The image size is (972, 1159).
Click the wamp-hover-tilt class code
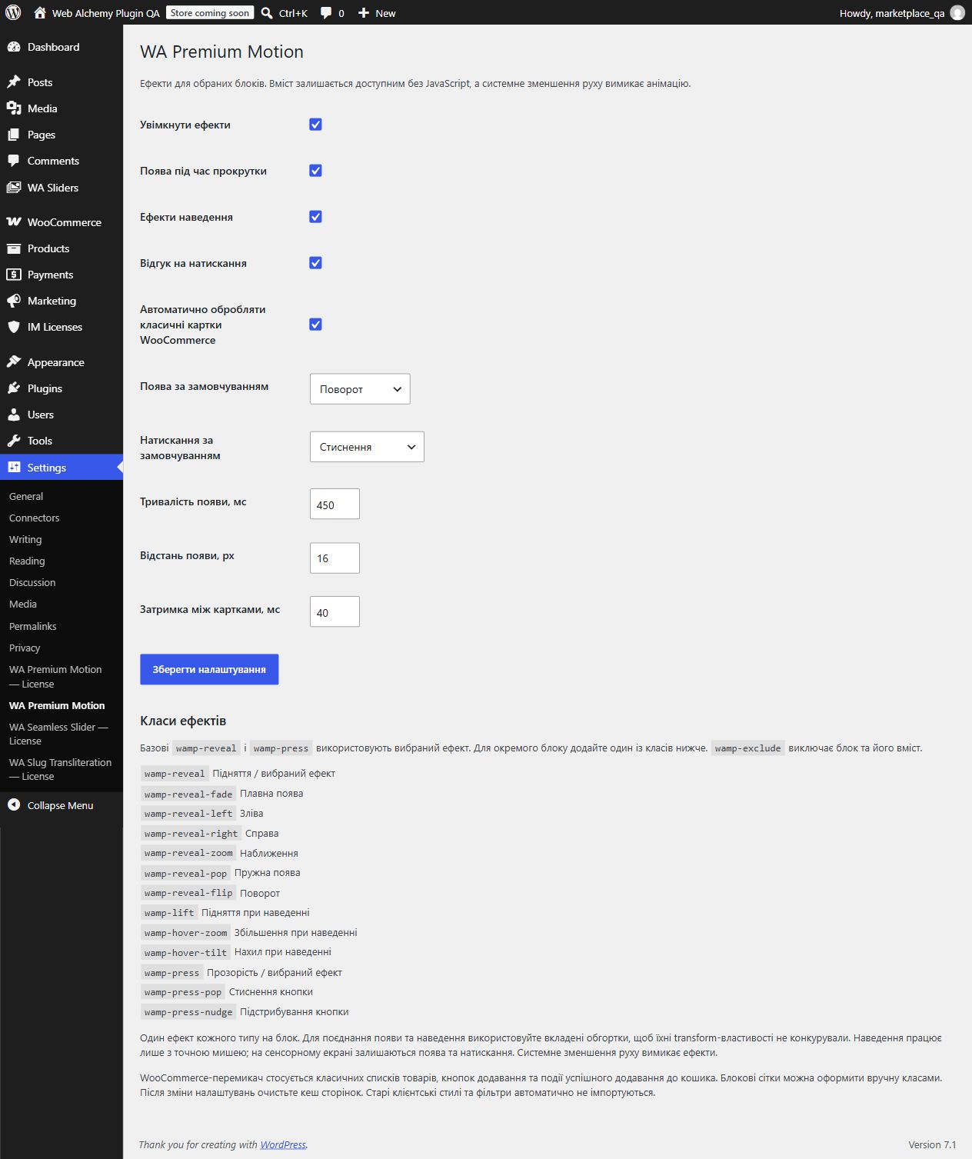click(x=185, y=952)
